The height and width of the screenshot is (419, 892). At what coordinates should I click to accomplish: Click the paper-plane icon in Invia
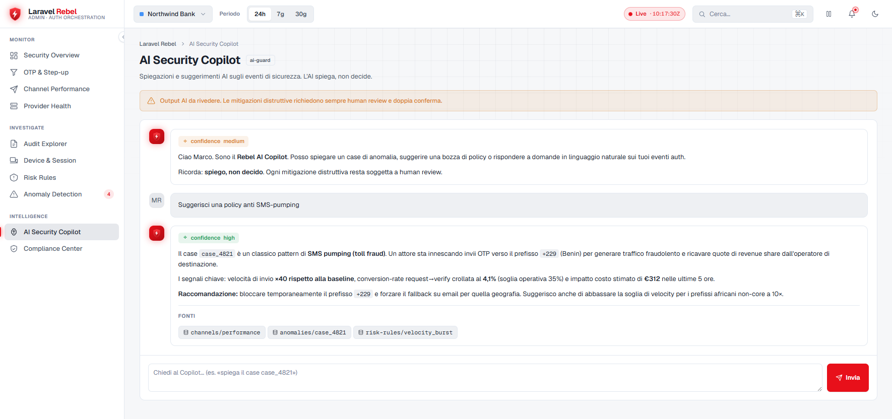coord(839,378)
